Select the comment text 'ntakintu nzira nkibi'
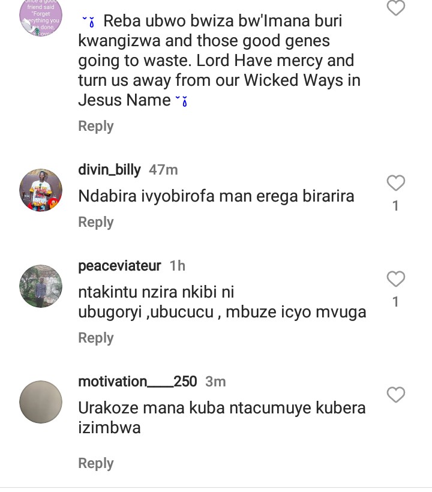432x492 pixels. (156, 292)
